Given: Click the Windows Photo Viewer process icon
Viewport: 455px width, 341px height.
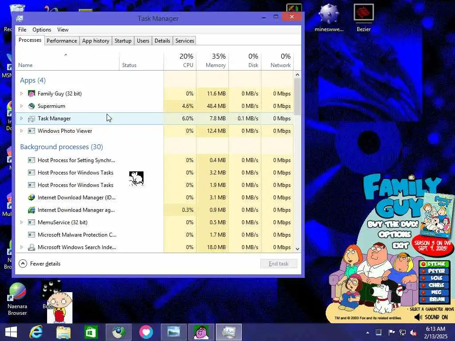Looking at the screenshot, I should point(32,131).
